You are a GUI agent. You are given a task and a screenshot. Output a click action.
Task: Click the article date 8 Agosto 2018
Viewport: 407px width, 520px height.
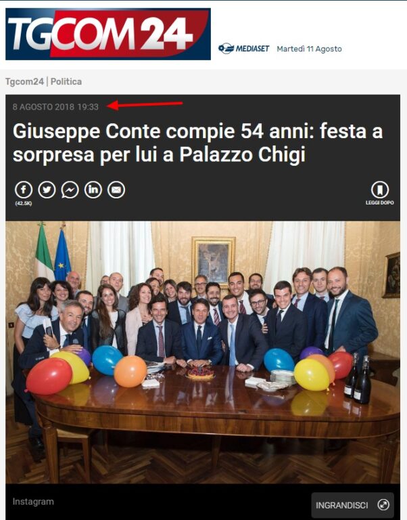coord(43,107)
